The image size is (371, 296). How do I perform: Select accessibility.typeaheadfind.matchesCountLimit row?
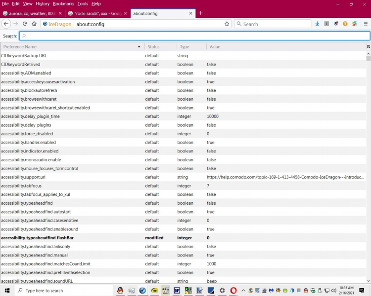pos(183,263)
